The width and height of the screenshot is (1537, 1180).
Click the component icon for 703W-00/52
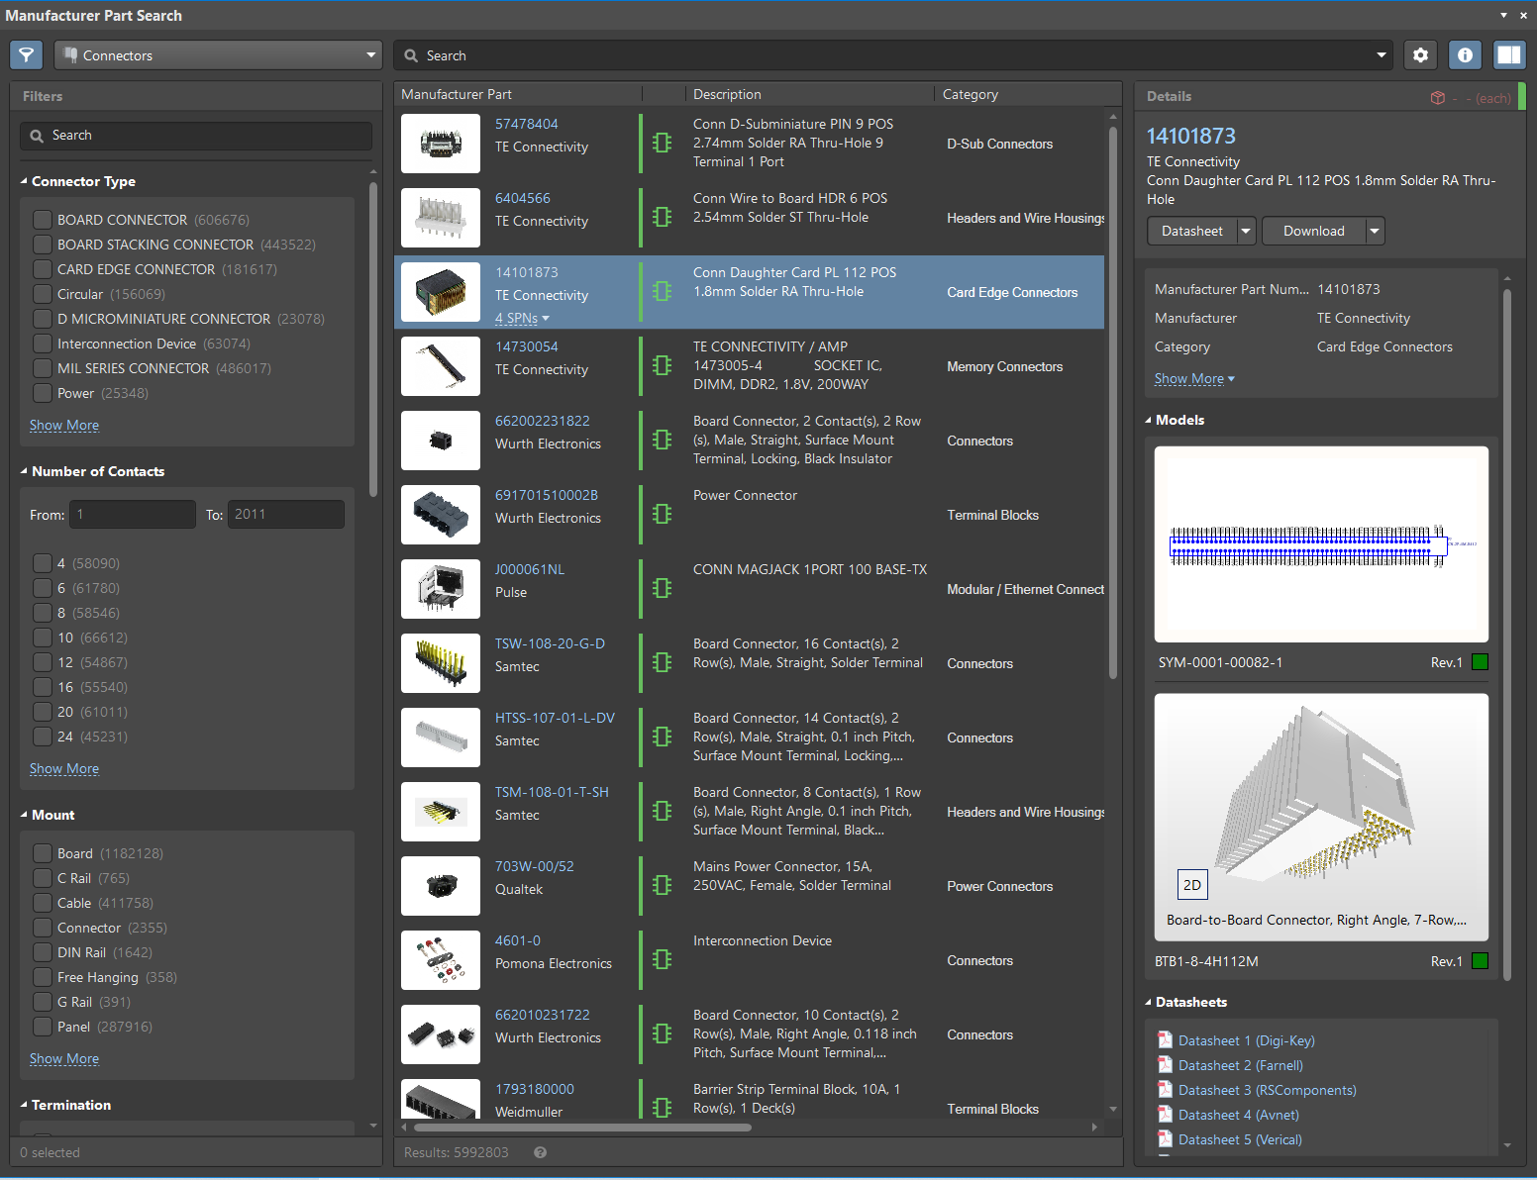(663, 885)
